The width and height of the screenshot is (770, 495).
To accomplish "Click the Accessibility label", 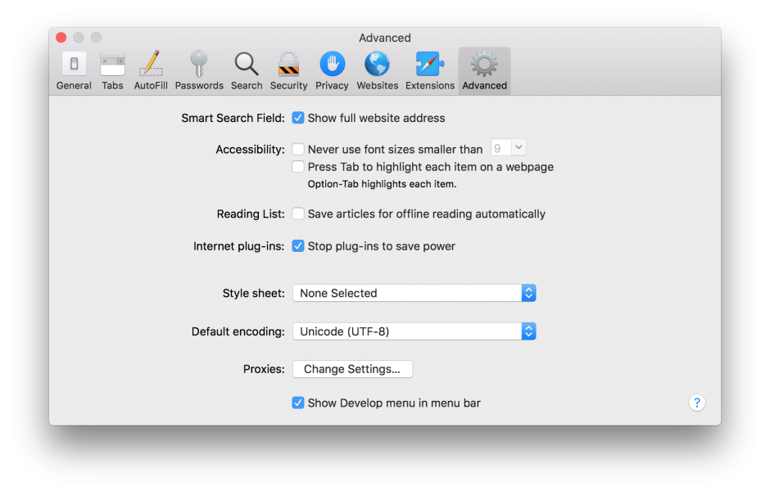I will coord(250,150).
